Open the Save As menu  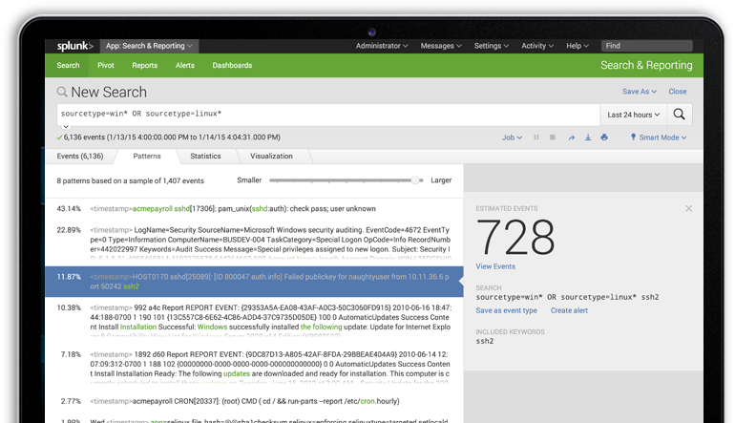[x=640, y=92]
